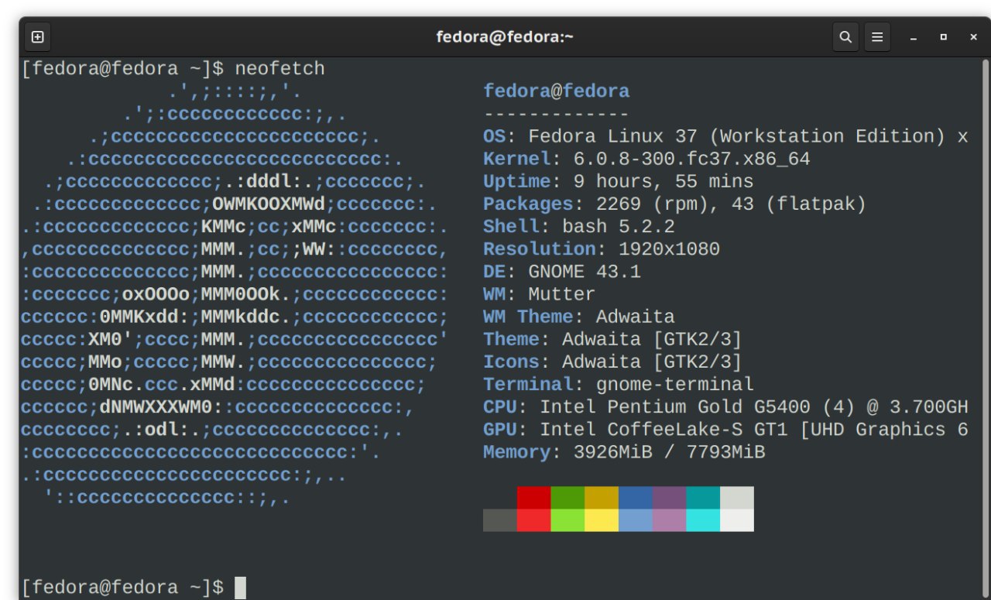The height and width of the screenshot is (600, 991).
Task: Click the "Kernel" label
Action: [517, 159]
